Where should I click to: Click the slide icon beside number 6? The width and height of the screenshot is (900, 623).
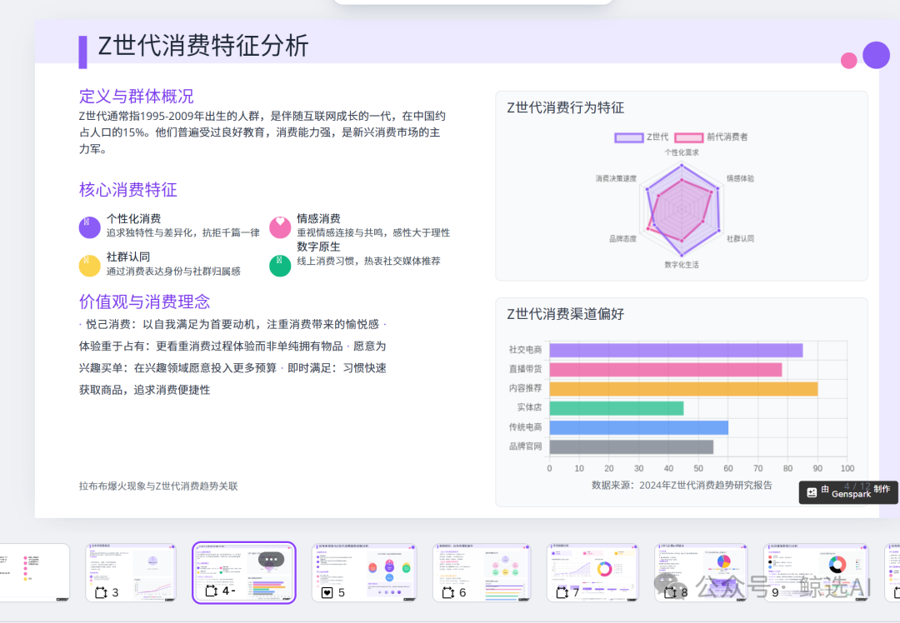pos(448,592)
